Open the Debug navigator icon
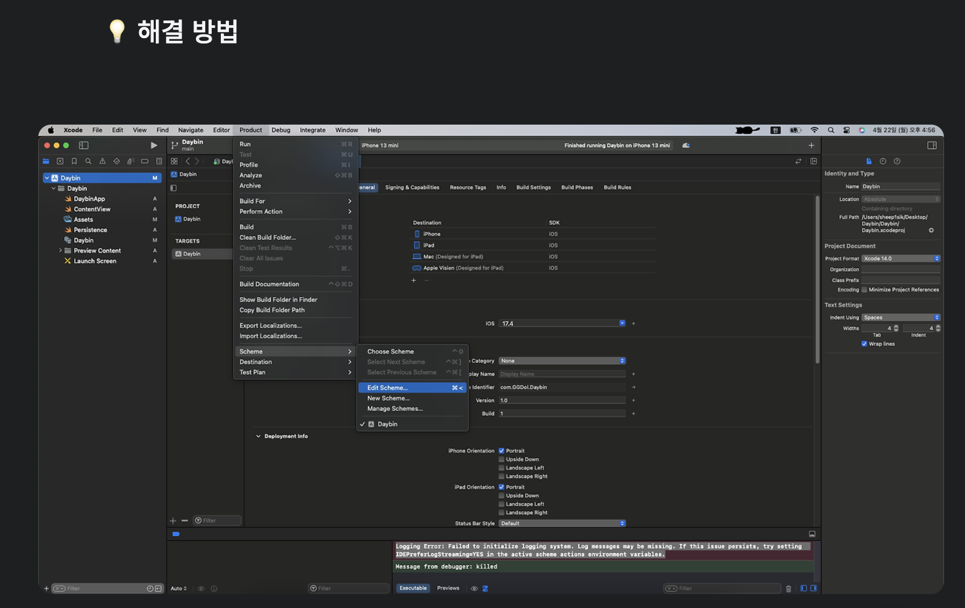The width and height of the screenshot is (965, 608). pyautogui.click(x=131, y=161)
